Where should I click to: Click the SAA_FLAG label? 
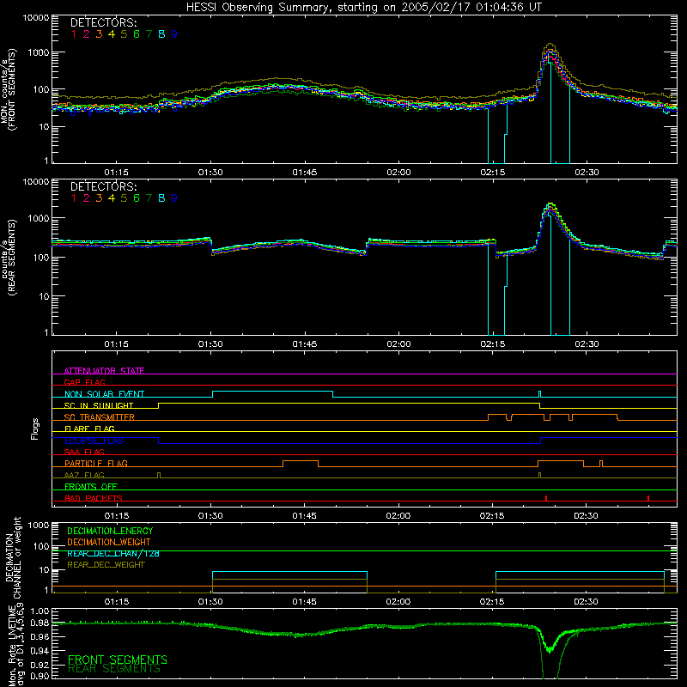pyautogui.click(x=84, y=452)
